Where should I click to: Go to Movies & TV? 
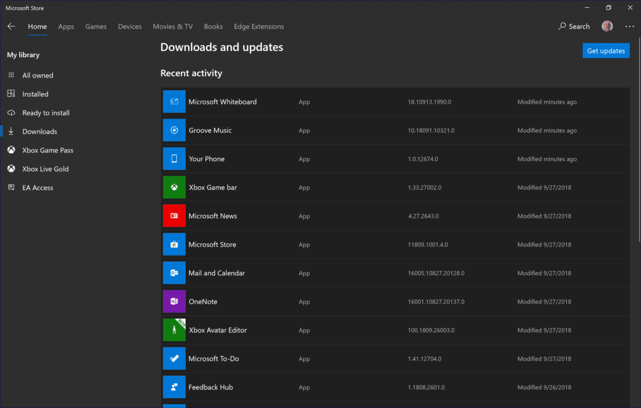(x=172, y=26)
